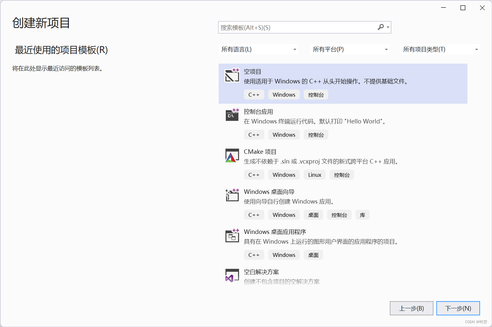This screenshot has width=492, height=327.
Task: Select the CMake 项目 title text
Action: point(260,152)
